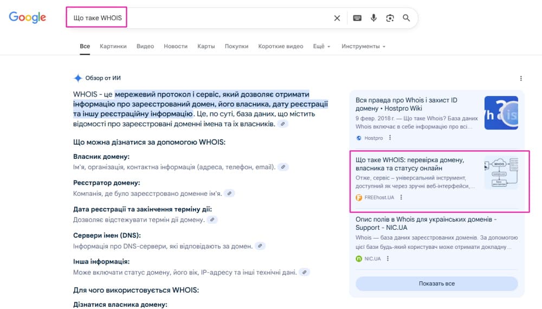The width and height of the screenshot is (542, 309).
Task: Go to the 'Покупки' tab
Action: pos(236,46)
